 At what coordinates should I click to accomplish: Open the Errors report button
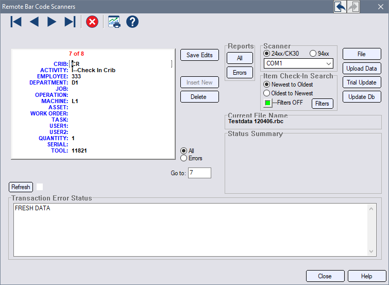tap(240, 73)
